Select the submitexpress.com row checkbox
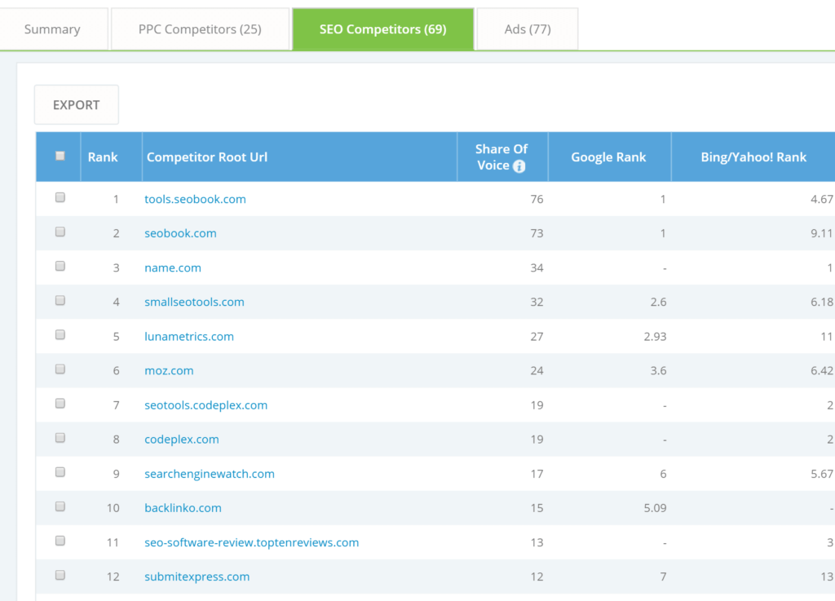 [x=60, y=575]
